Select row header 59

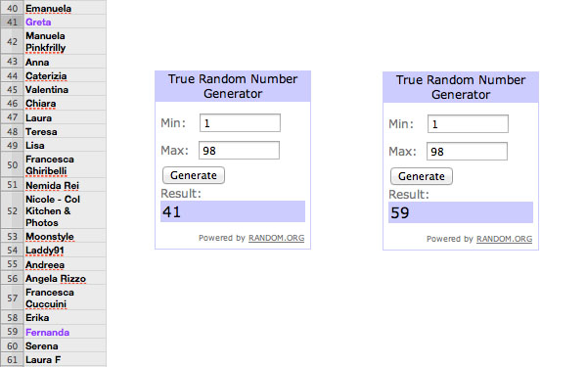(12, 332)
